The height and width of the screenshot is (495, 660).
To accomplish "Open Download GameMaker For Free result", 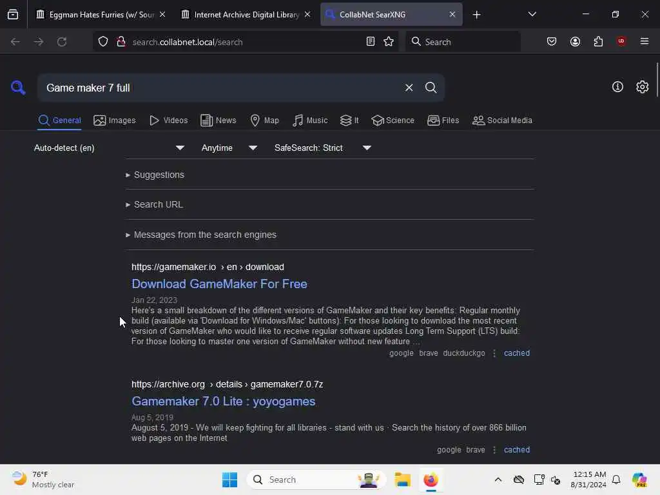I will click(x=219, y=284).
